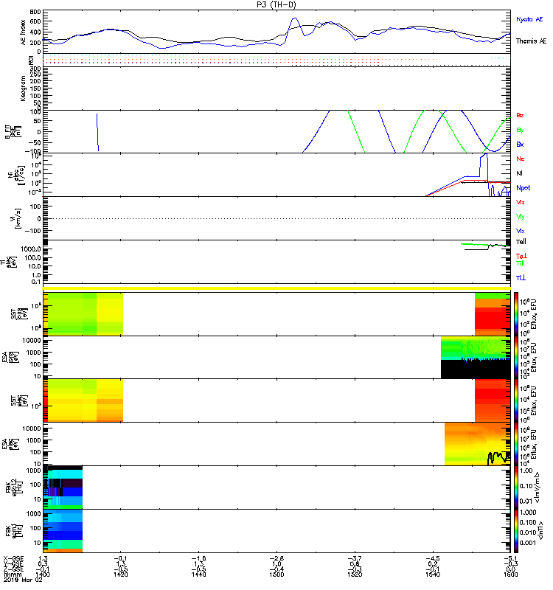Click the red Bz legend label
This screenshot has height=590, width=553.
[x=520, y=116]
